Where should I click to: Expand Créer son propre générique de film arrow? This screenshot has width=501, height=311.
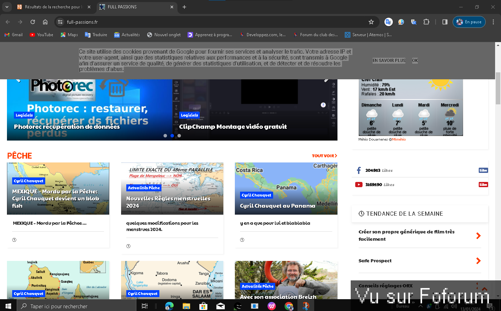(x=478, y=236)
